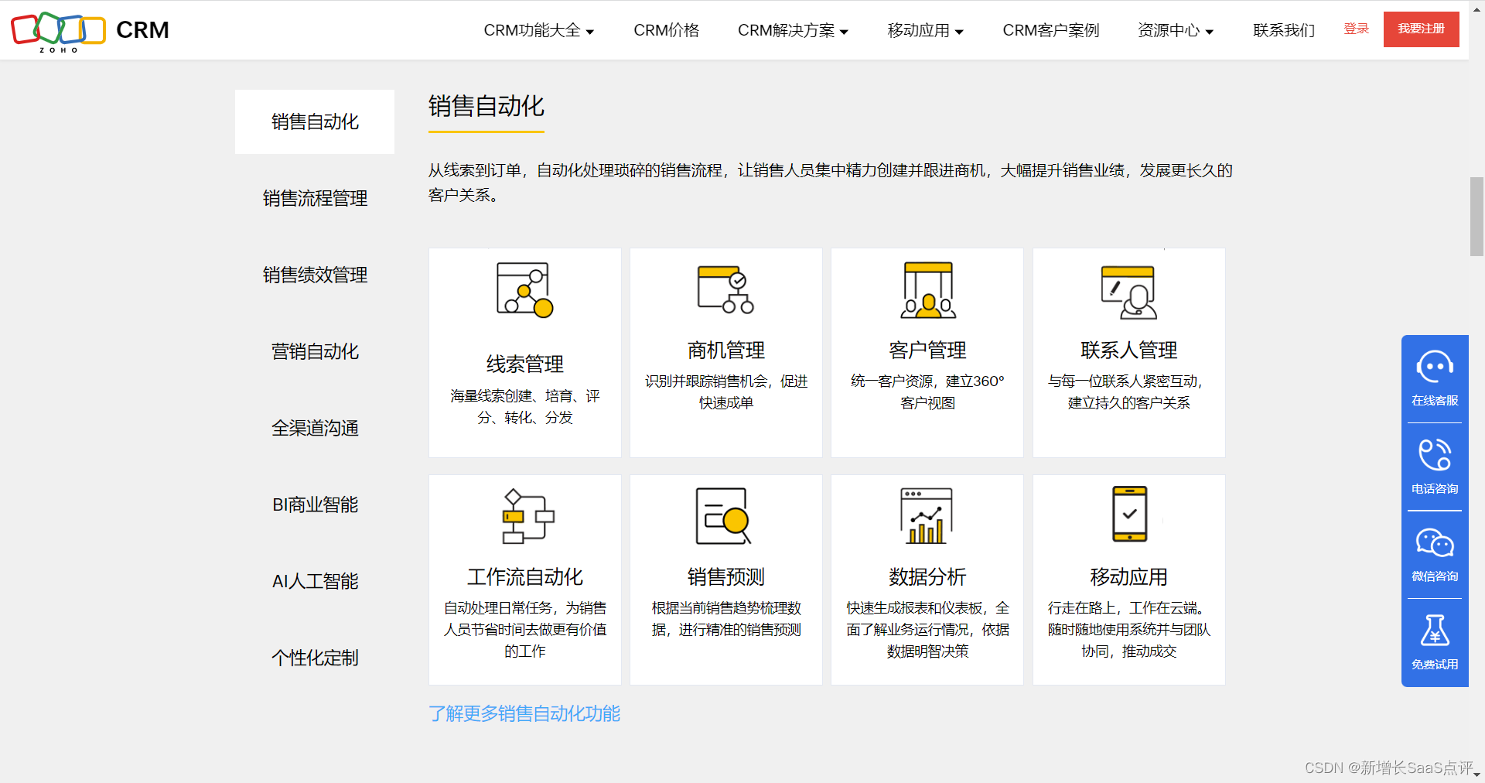Viewport: 1485px width, 783px height.
Task: Click the 我要注册 button
Action: click(x=1421, y=29)
